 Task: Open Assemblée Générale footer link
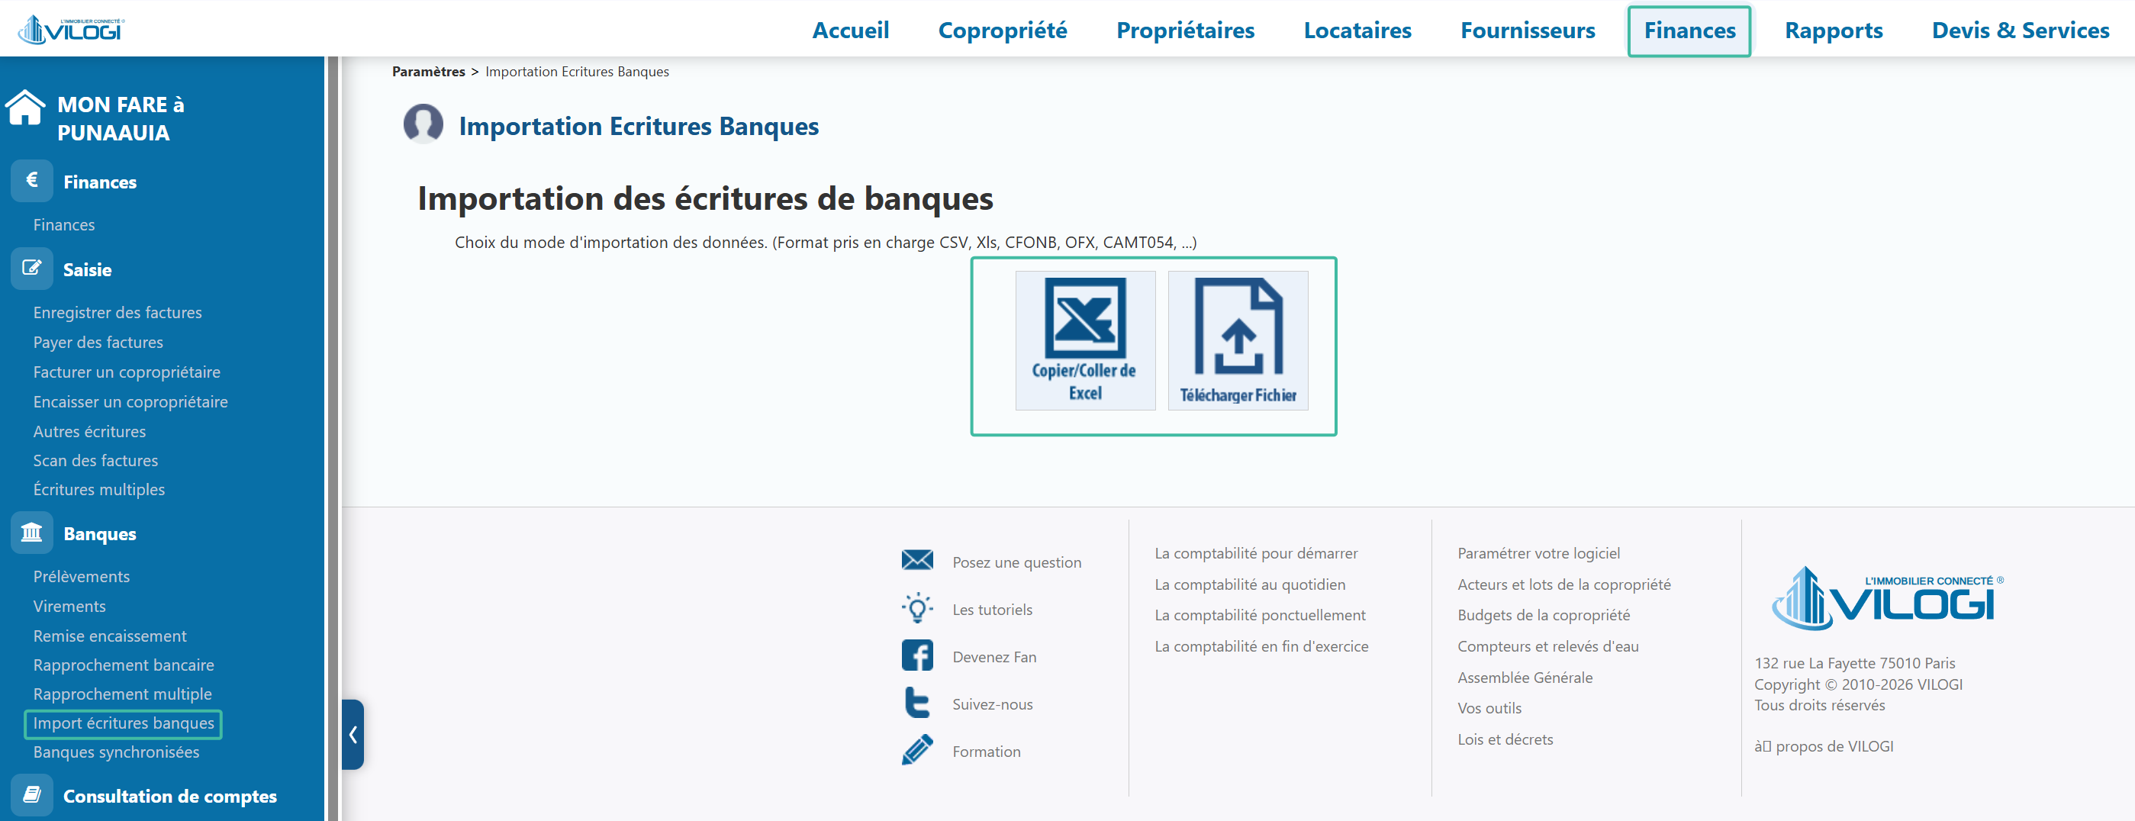tap(1524, 677)
